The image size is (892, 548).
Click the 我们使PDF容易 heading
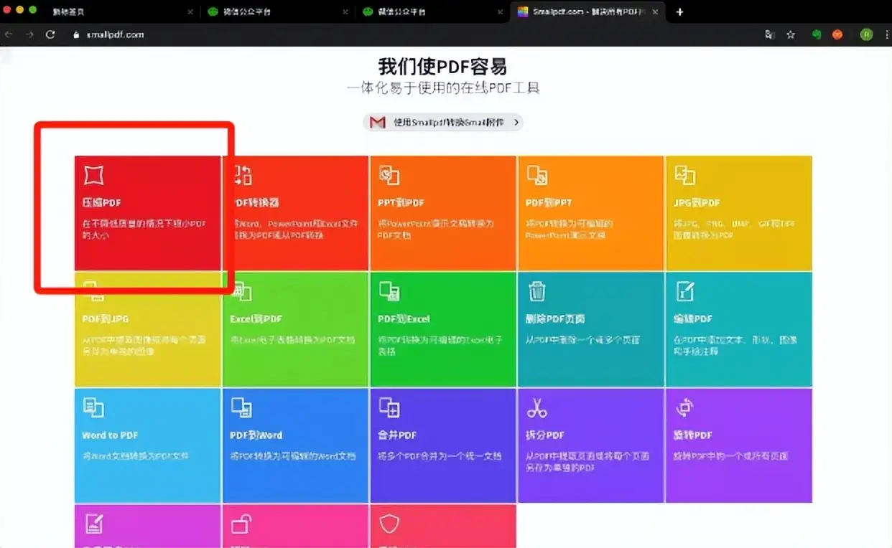pos(443,67)
